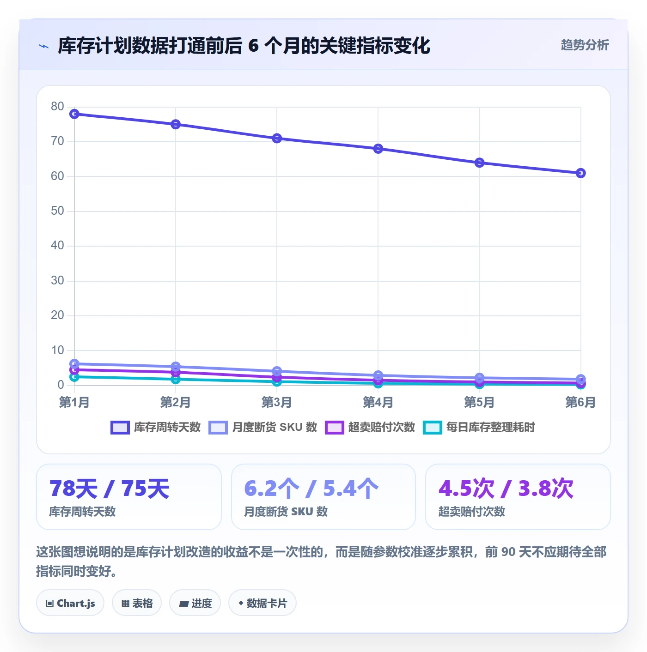This screenshot has height=652, width=647.
Task: Hide the 每日库存整理耗时 series via its legend label
Action: click(490, 427)
